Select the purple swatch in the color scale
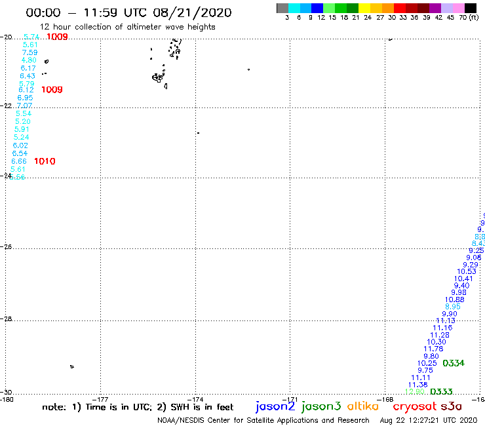This screenshot has width=485, height=426. 435,8
